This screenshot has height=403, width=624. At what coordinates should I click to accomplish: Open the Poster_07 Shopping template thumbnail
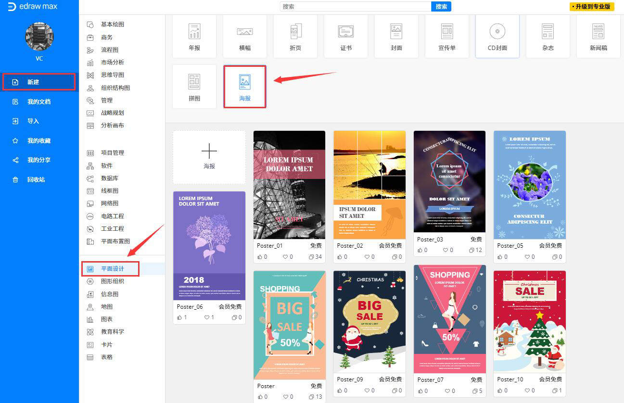(x=450, y=319)
